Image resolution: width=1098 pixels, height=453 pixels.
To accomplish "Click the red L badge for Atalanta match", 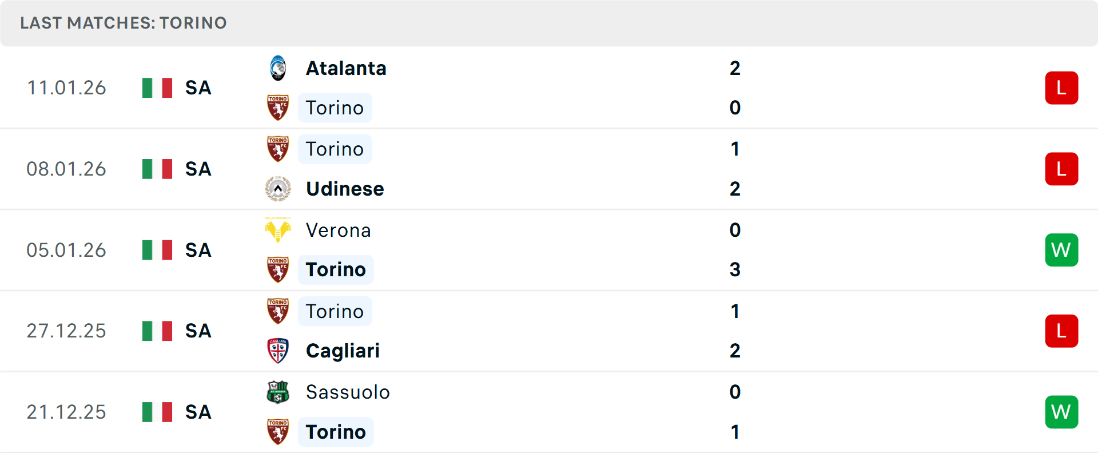I will click(1061, 88).
